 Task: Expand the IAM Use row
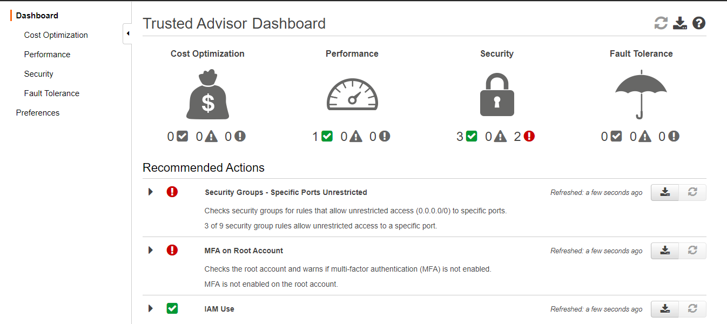(151, 308)
